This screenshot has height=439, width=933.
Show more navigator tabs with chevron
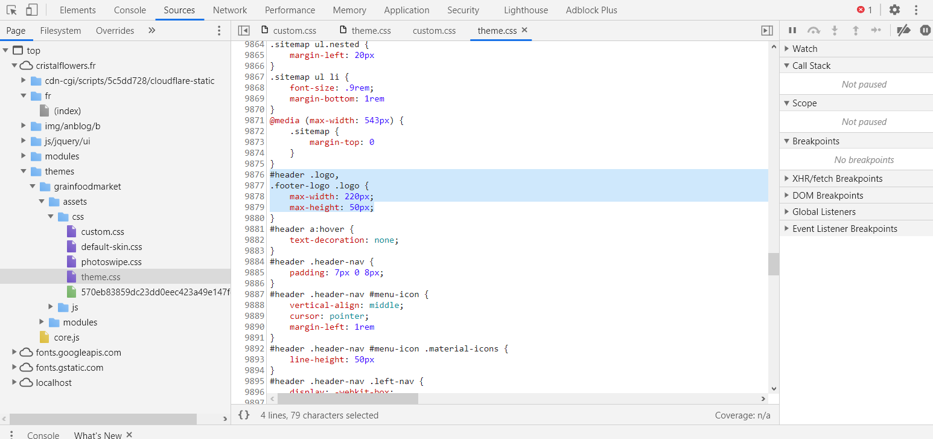(151, 30)
